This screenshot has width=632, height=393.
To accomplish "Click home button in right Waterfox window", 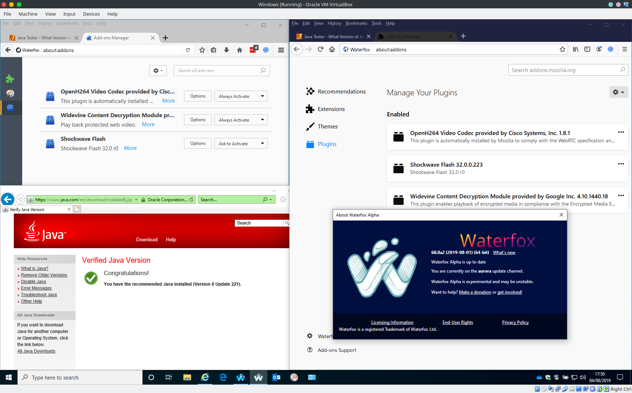I will (332, 49).
